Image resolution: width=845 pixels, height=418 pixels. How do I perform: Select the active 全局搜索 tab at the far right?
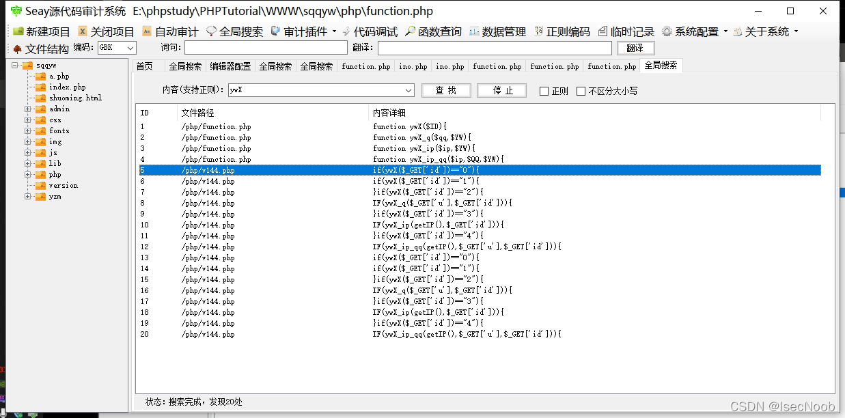pos(661,65)
